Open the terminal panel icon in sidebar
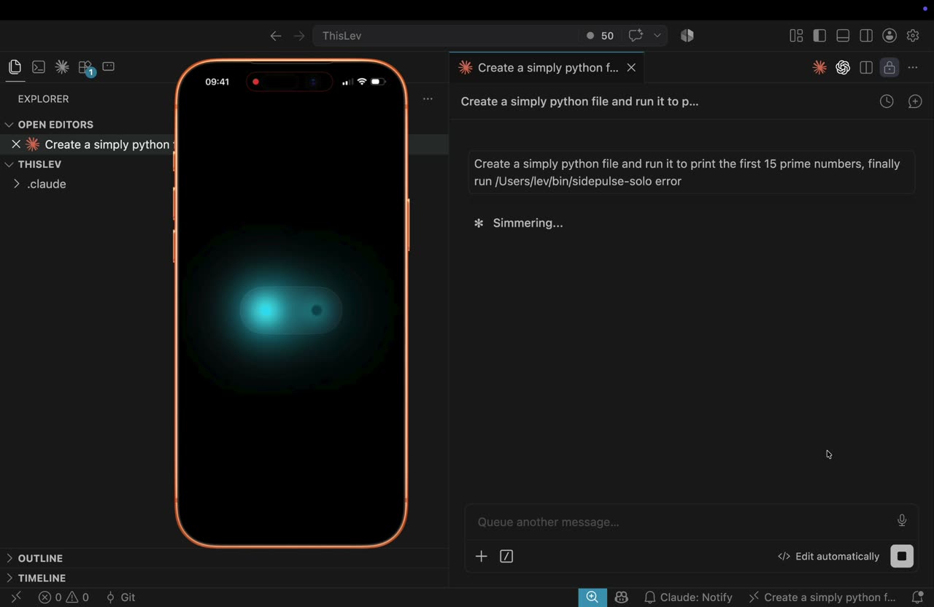The height and width of the screenshot is (607, 934). (39, 67)
